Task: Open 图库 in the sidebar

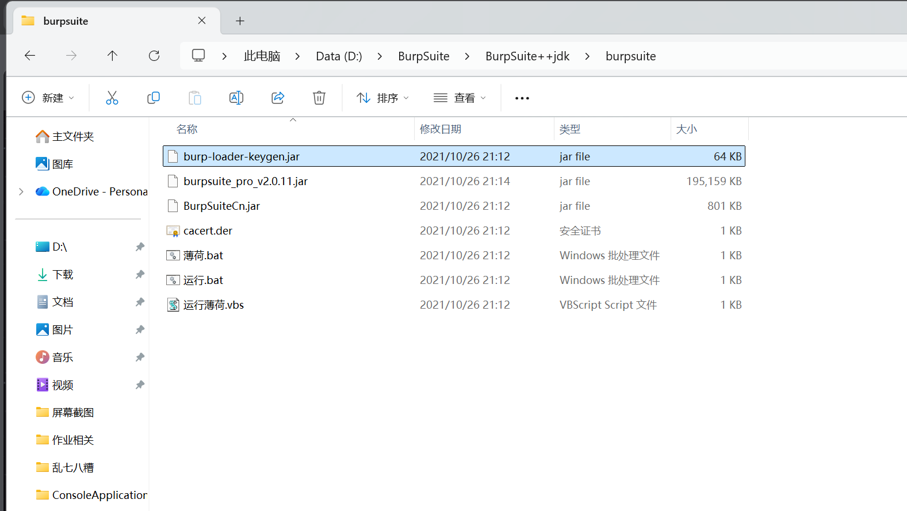Action: point(55,164)
